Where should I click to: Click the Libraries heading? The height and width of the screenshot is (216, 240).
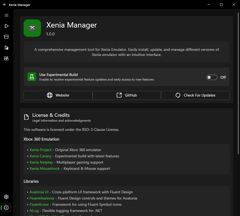31,181
